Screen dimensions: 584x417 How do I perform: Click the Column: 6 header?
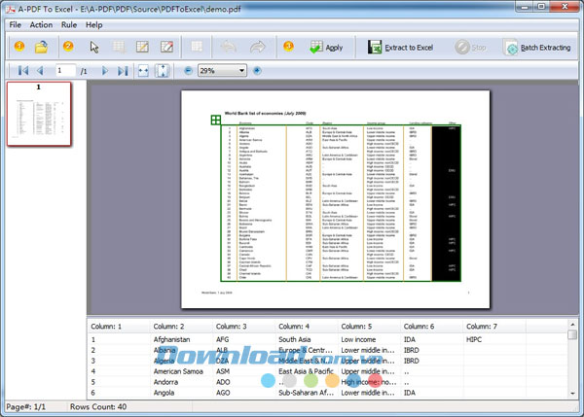(431, 327)
